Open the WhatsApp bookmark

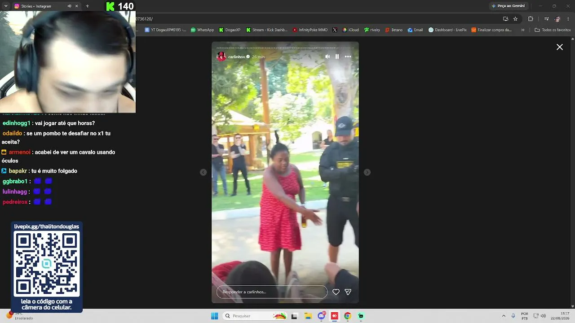point(202,30)
